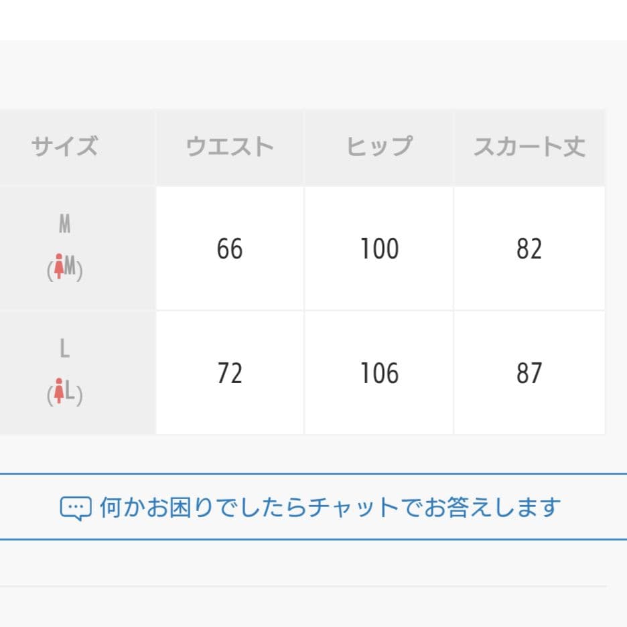Select the skirt length 82 cell

(x=529, y=249)
